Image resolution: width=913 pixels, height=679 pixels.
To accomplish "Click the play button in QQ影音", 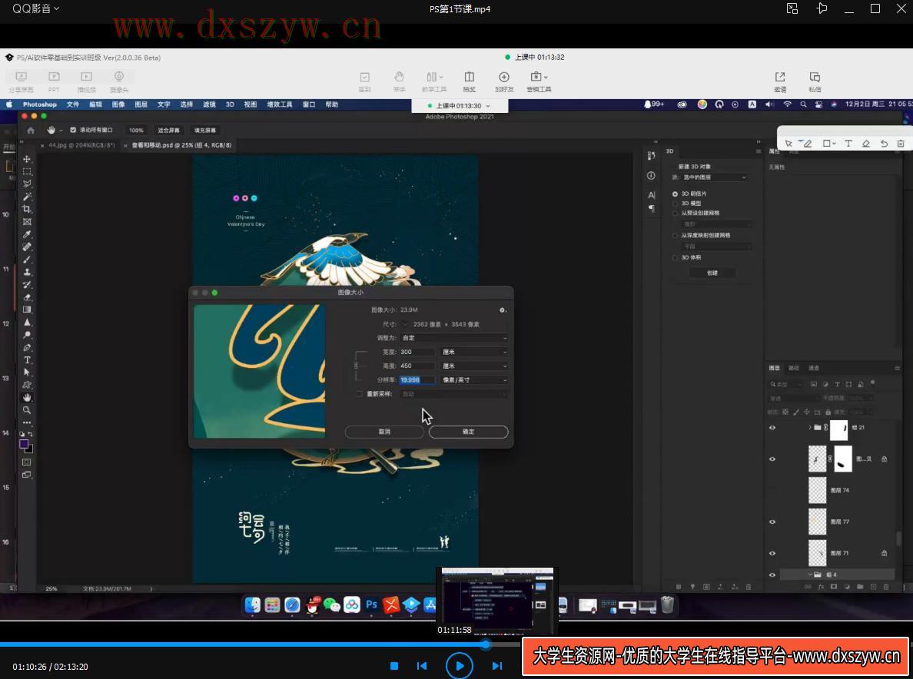I will [460, 666].
